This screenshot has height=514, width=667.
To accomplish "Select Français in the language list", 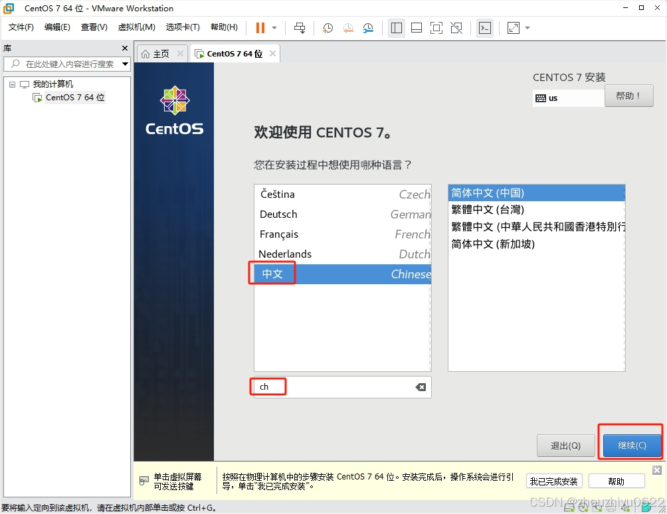I will [x=343, y=234].
